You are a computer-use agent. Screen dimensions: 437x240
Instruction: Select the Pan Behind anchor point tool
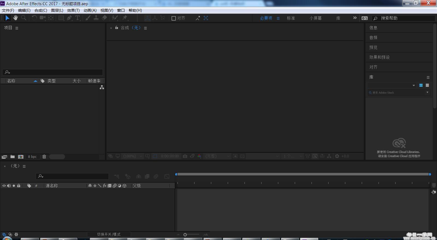click(51, 18)
